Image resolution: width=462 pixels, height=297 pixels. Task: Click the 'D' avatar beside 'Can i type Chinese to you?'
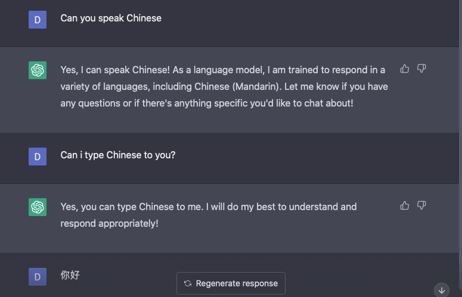pyautogui.click(x=38, y=156)
